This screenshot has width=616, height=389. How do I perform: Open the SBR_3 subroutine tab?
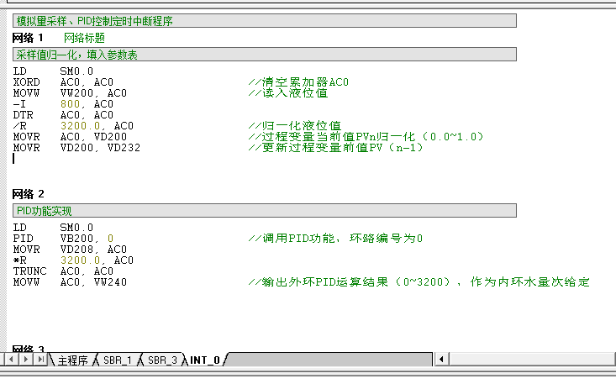[x=162, y=360]
